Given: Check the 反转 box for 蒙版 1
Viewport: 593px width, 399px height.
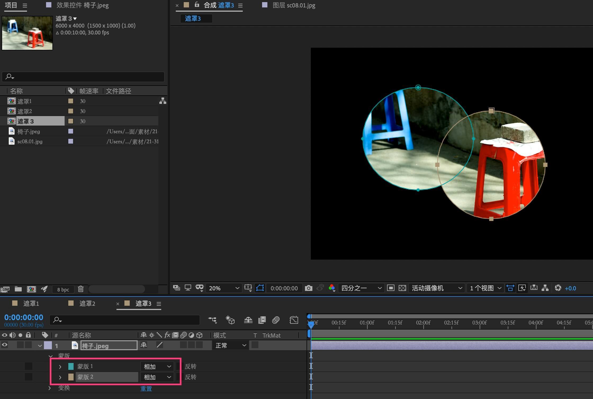Looking at the screenshot, I should [x=179, y=366].
